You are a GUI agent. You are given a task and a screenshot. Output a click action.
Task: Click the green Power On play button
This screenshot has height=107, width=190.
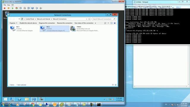(x=12, y=8)
